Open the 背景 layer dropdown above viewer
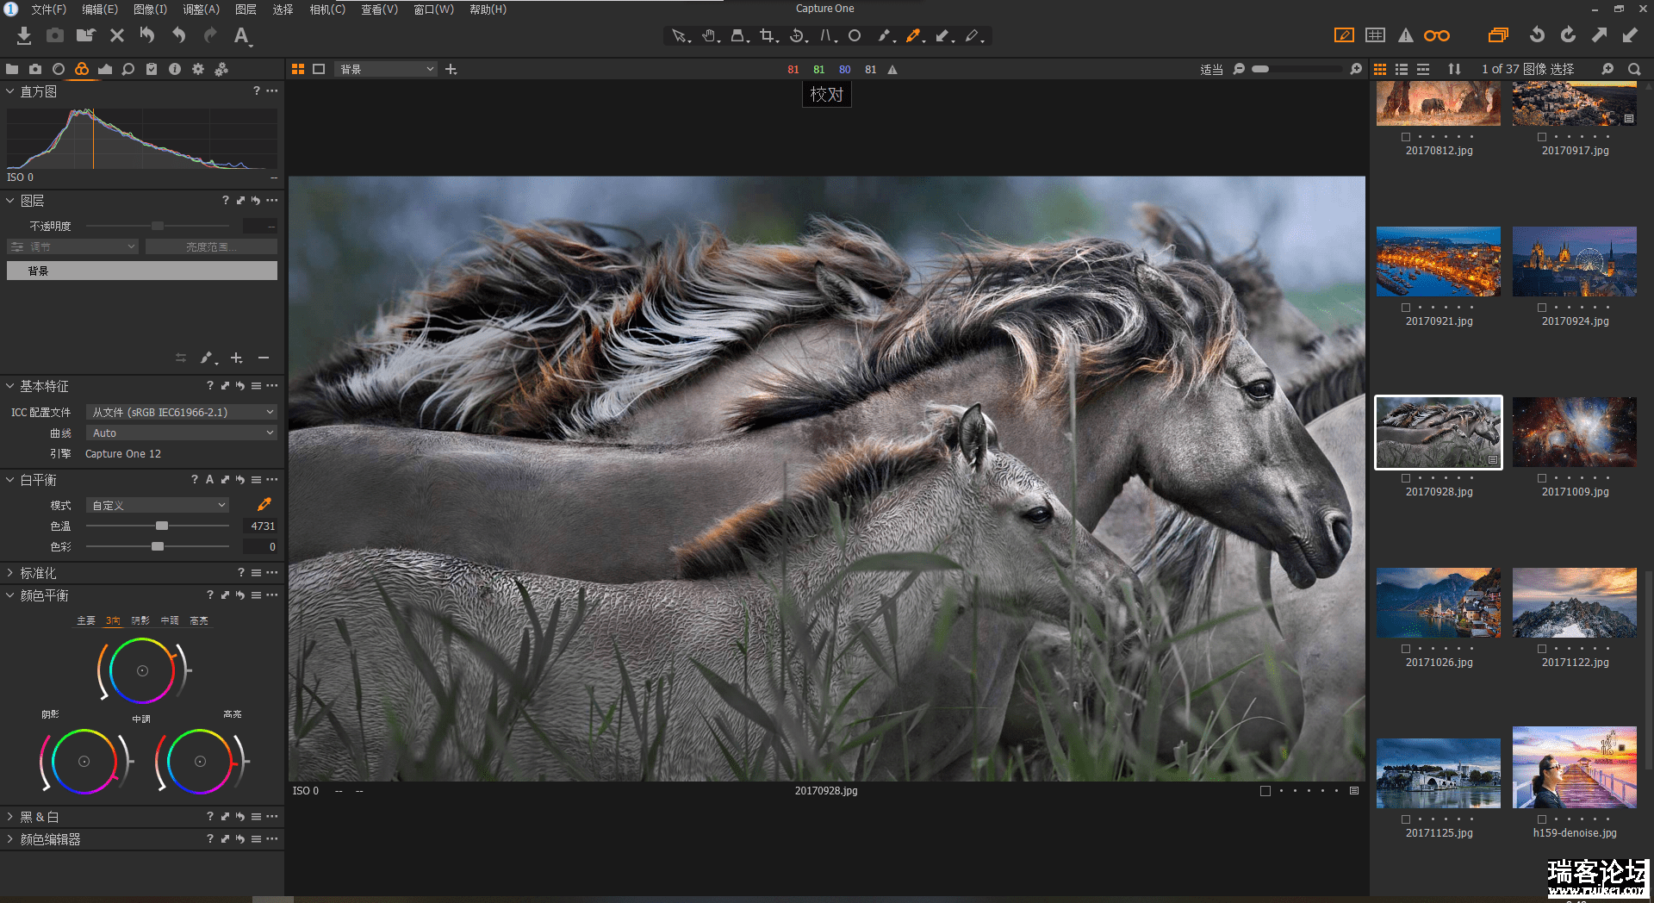The height and width of the screenshot is (903, 1654). coord(386,69)
